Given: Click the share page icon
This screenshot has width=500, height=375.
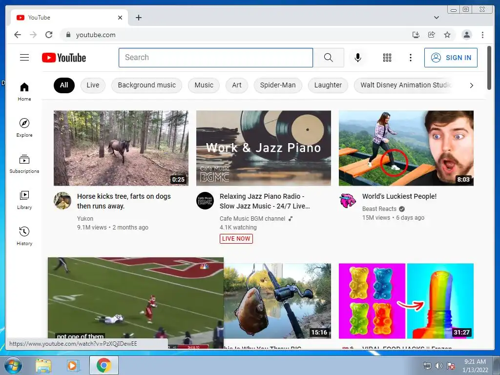Looking at the screenshot, I should click(432, 35).
